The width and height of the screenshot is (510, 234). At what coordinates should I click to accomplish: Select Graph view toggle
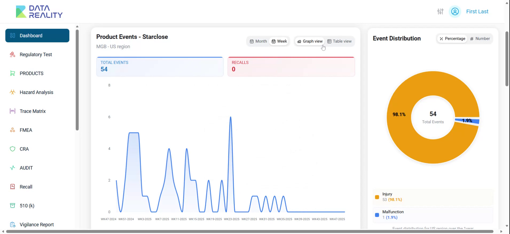tap(310, 41)
